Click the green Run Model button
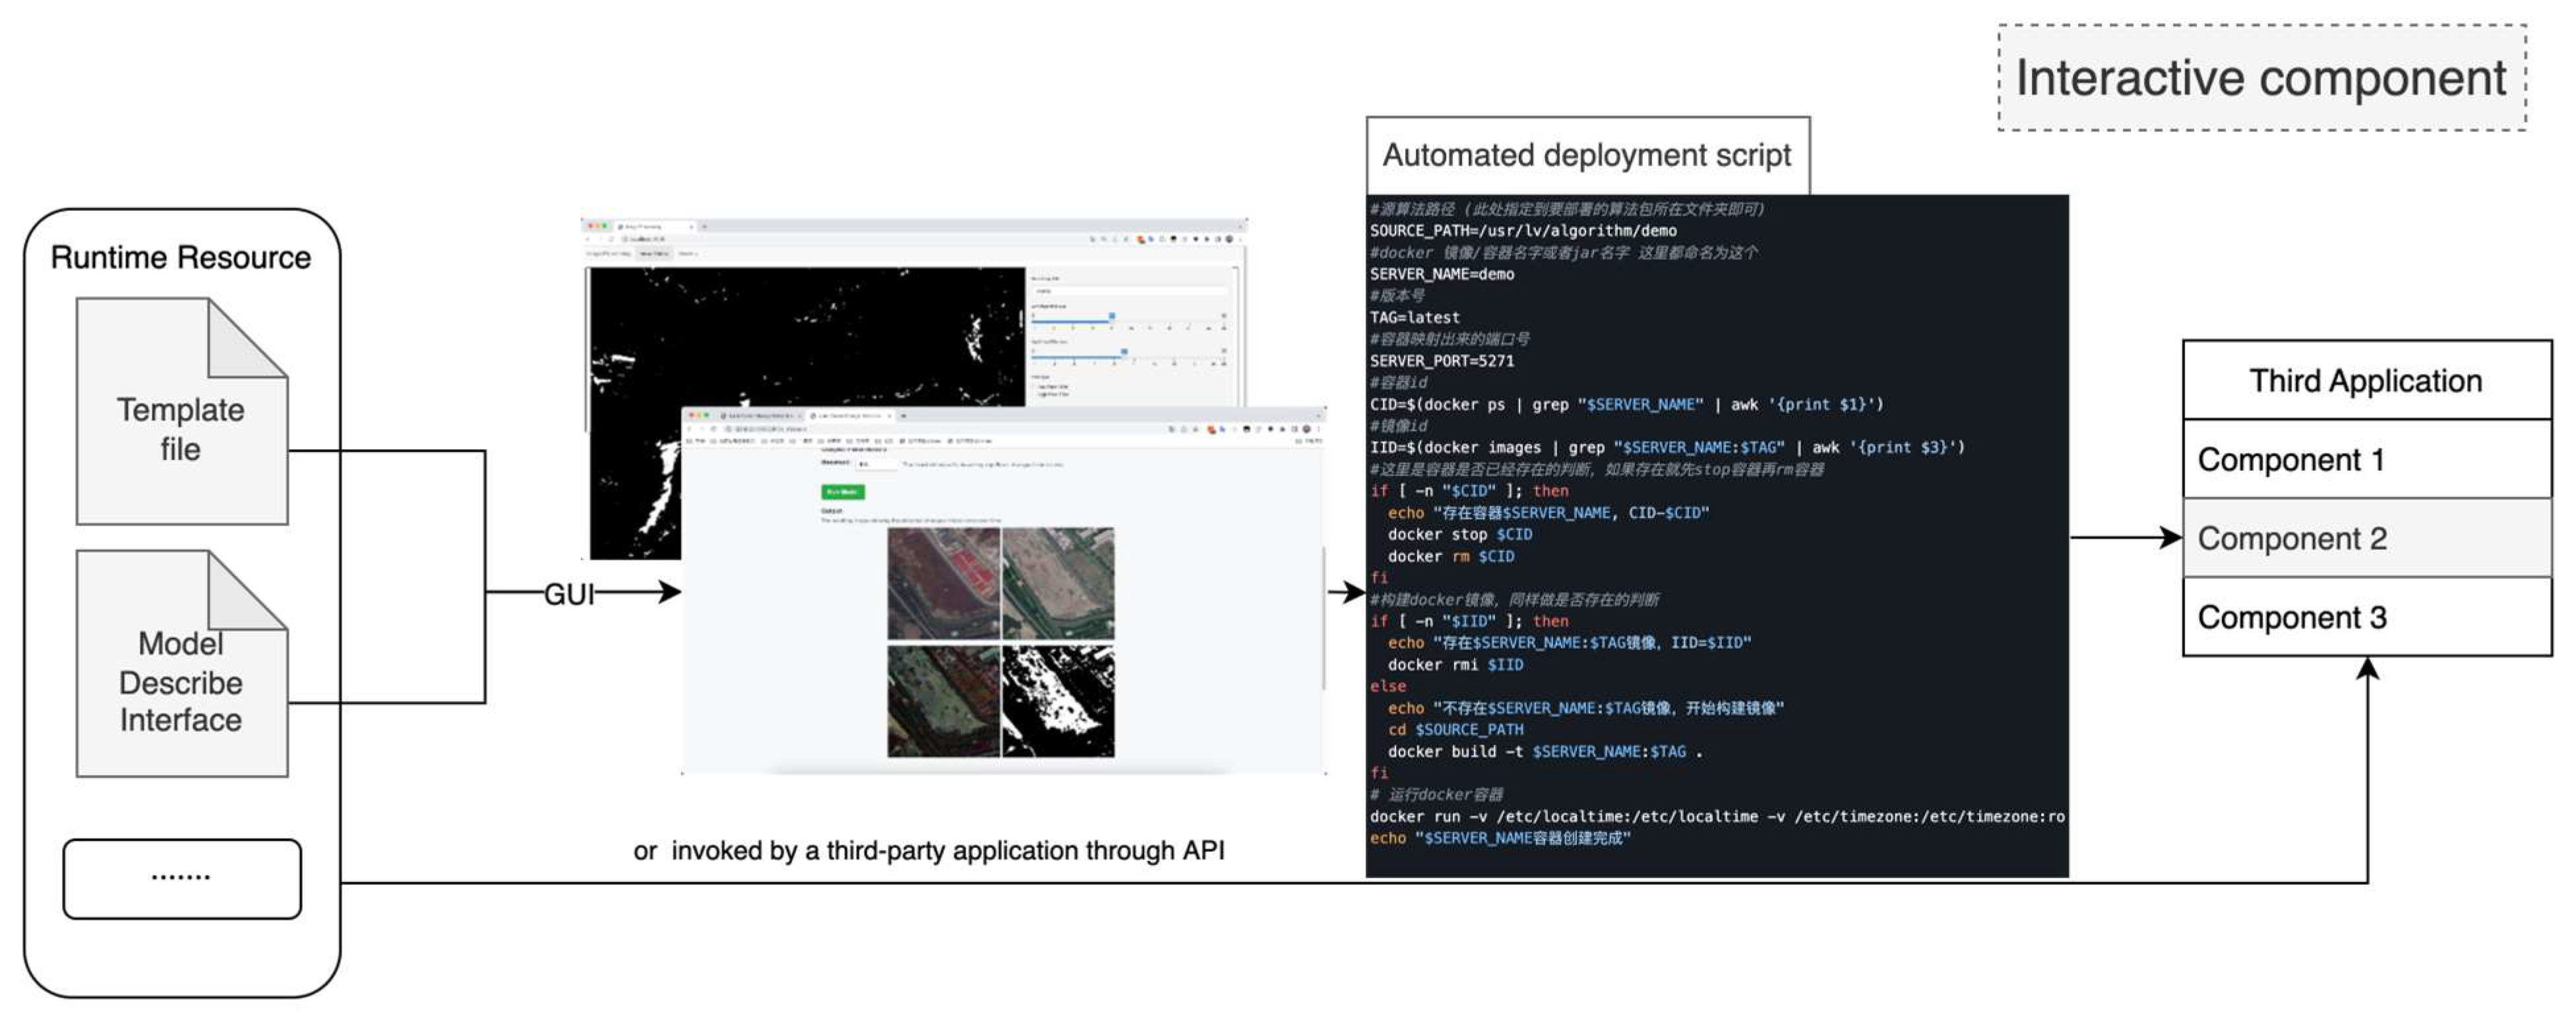 click(842, 492)
